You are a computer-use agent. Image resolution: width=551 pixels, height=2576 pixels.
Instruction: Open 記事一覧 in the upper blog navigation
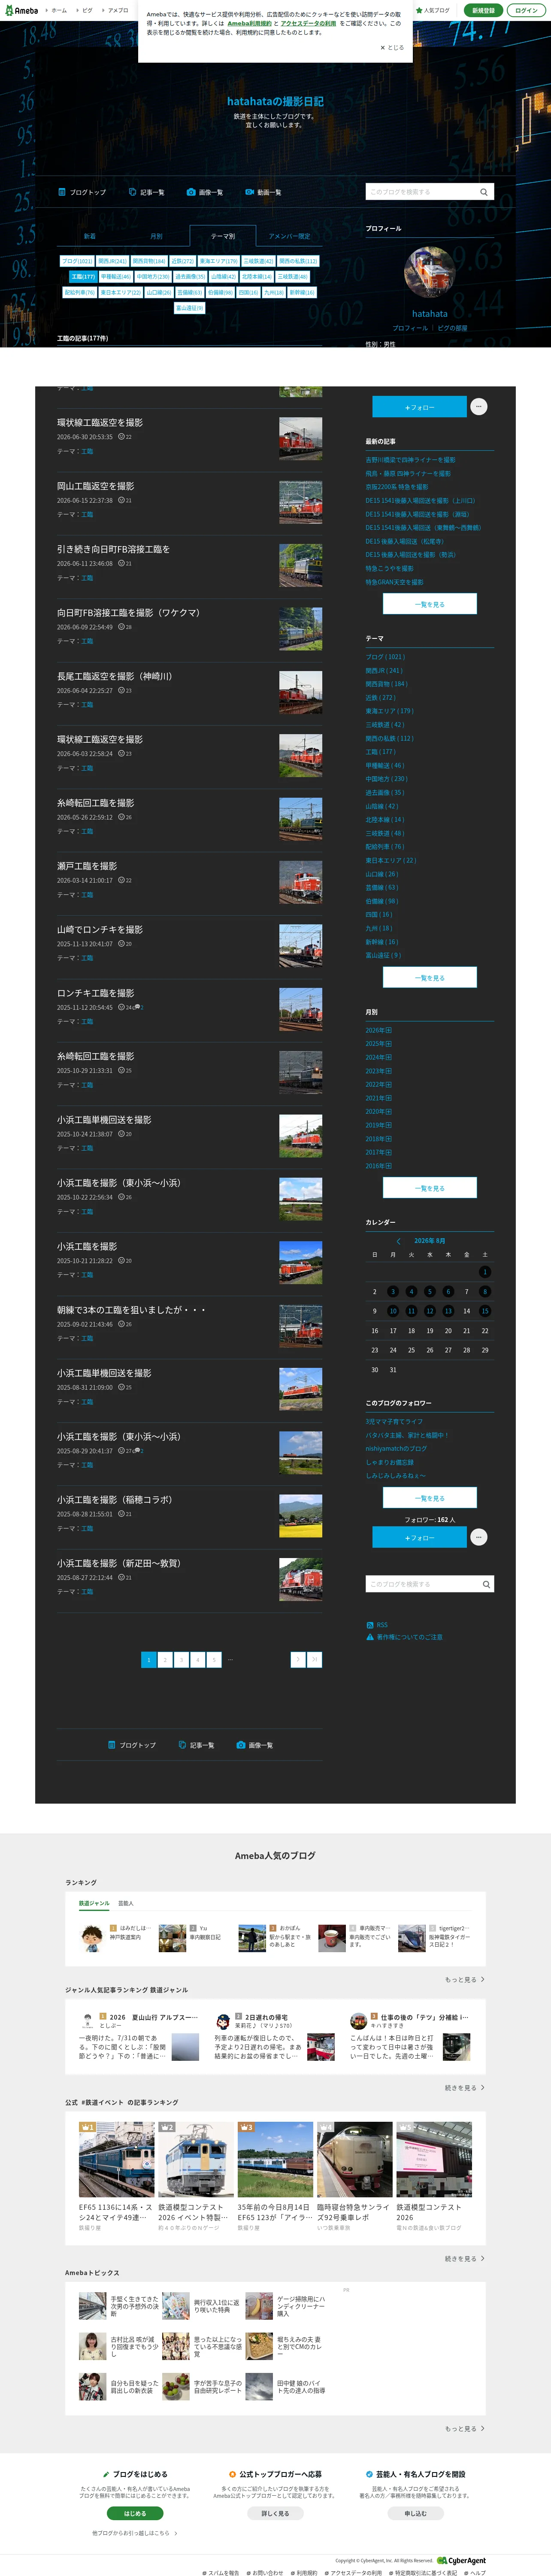[x=147, y=192]
